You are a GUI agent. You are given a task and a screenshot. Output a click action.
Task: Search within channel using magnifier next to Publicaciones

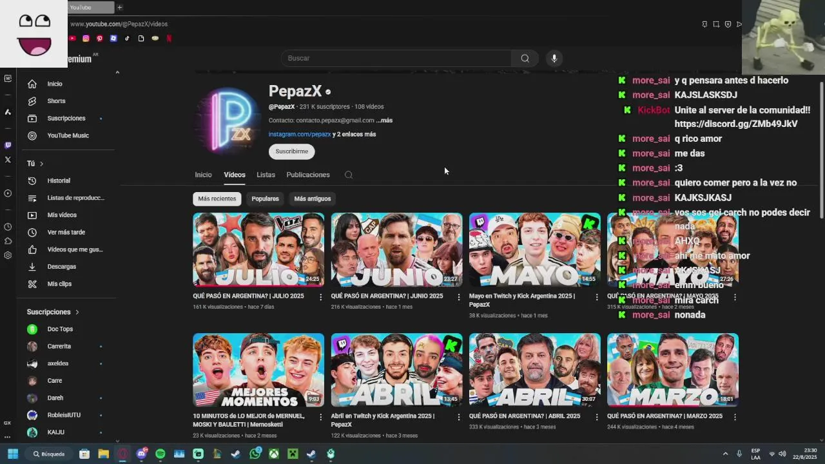(349, 175)
